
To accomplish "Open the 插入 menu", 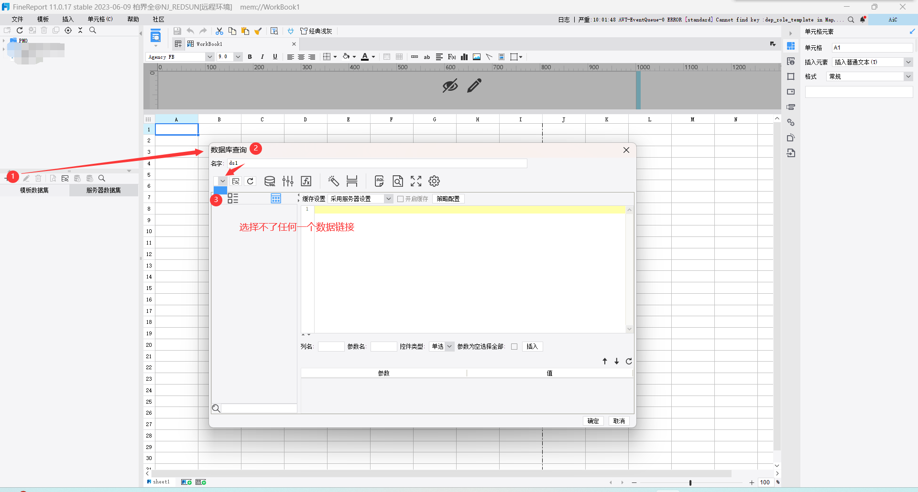I will [68, 19].
